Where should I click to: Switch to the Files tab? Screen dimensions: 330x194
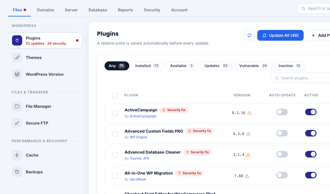coord(19,10)
